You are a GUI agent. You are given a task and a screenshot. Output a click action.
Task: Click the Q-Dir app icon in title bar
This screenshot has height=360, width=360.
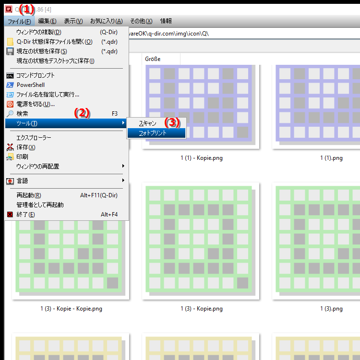coord(9,9)
